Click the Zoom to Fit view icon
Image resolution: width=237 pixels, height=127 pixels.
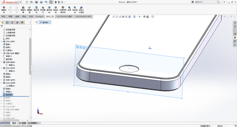[x=113, y=16]
